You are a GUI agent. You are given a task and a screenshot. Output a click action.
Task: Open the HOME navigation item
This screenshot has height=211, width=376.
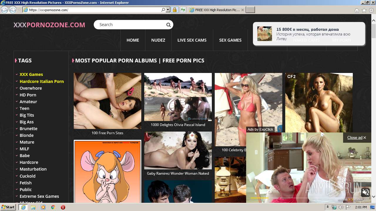click(133, 40)
